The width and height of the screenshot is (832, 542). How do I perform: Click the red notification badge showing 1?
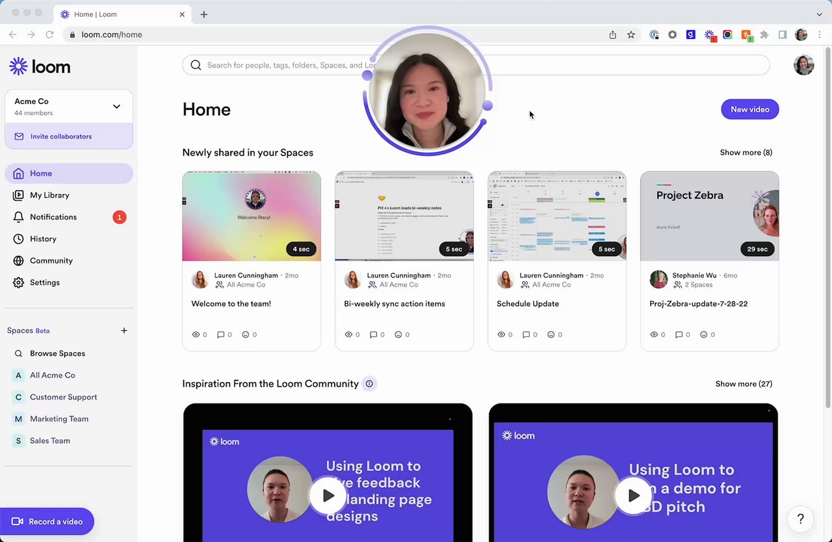tap(119, 217)
